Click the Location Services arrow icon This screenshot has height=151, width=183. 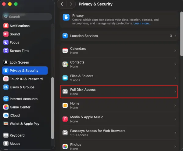(x=65, y=36)
